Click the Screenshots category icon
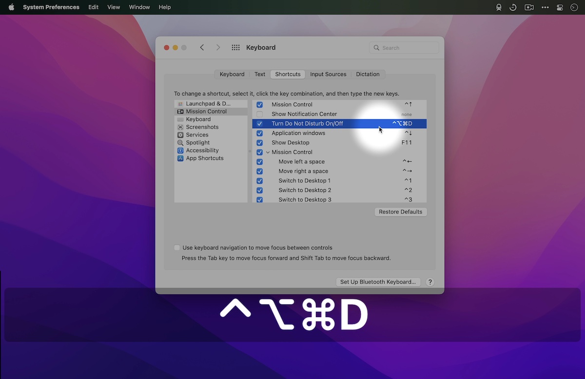The image size is (585, 379). click(180, 127)
